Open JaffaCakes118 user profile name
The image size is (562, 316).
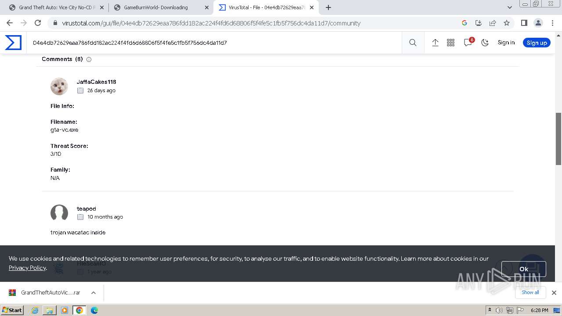pyautogui.click(x=96, y=82)
